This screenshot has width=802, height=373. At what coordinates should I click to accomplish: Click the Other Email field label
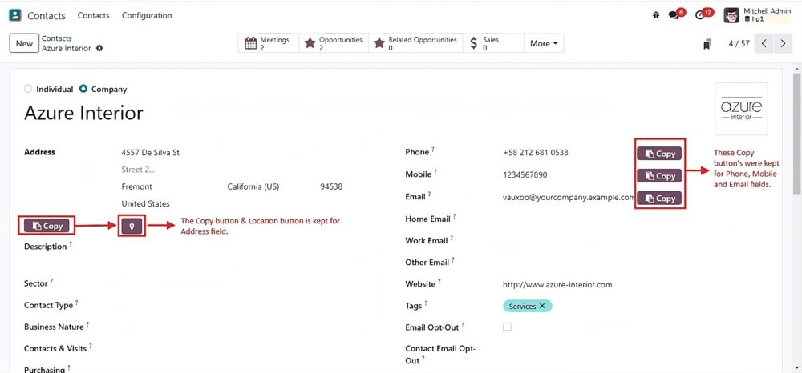427,263
